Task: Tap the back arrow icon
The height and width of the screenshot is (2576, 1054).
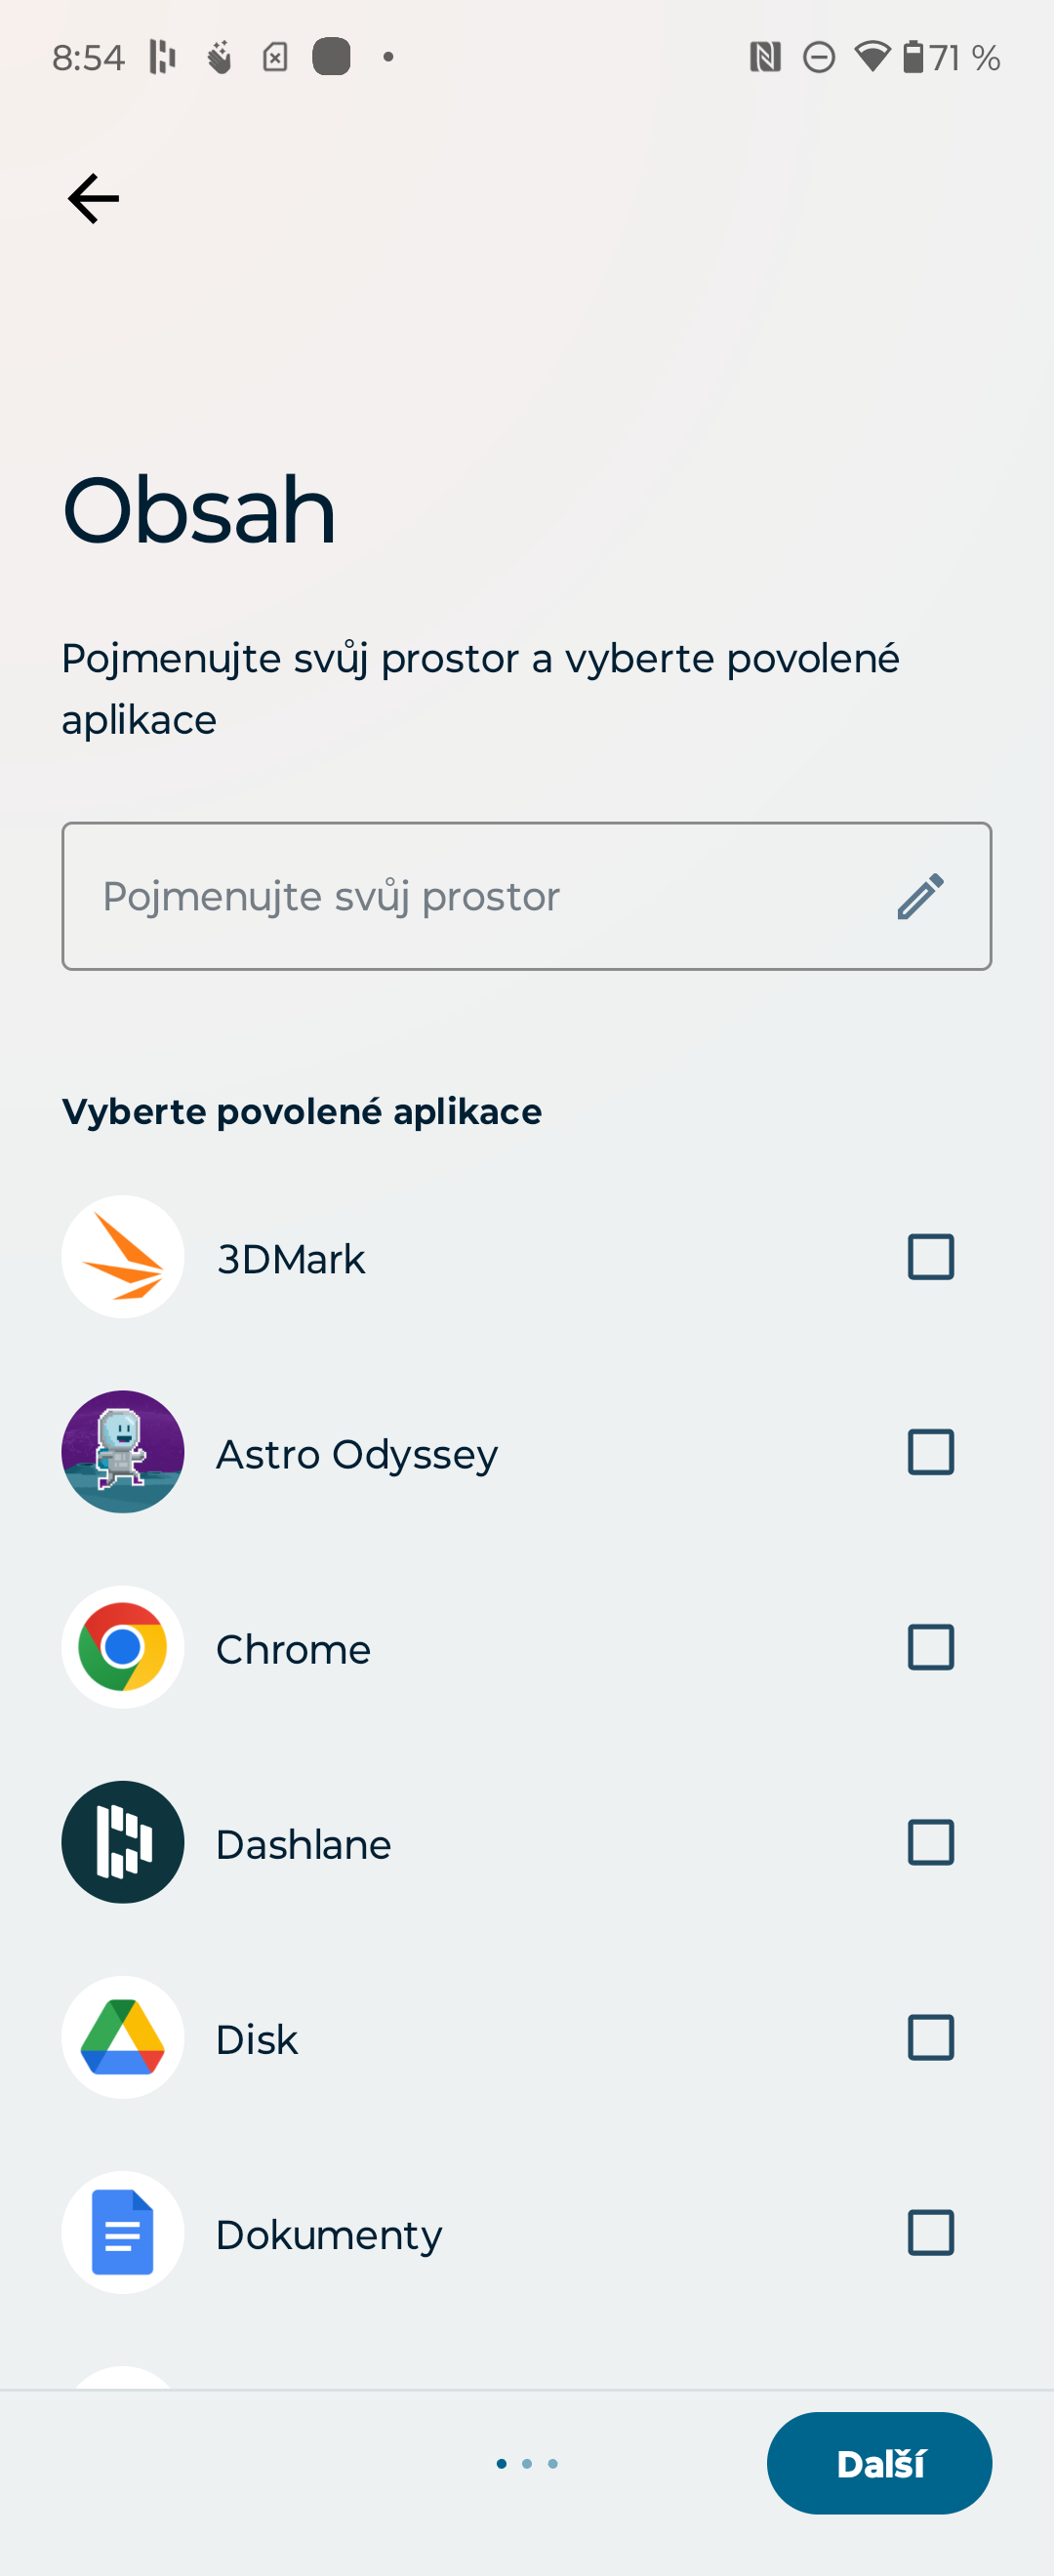Action: 93,198
